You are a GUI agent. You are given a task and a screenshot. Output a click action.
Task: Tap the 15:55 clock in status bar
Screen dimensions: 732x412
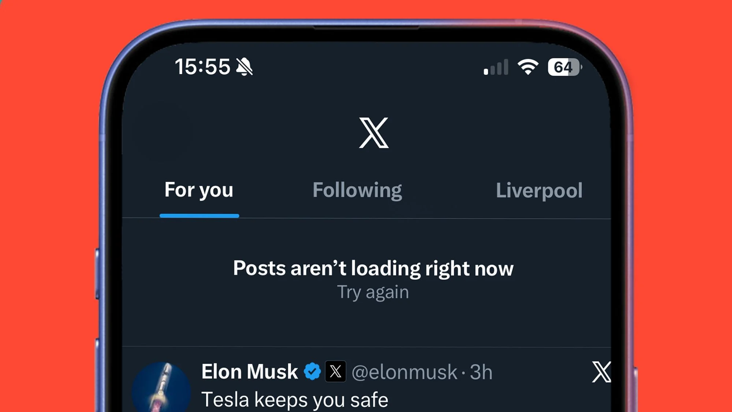[202, 67]
